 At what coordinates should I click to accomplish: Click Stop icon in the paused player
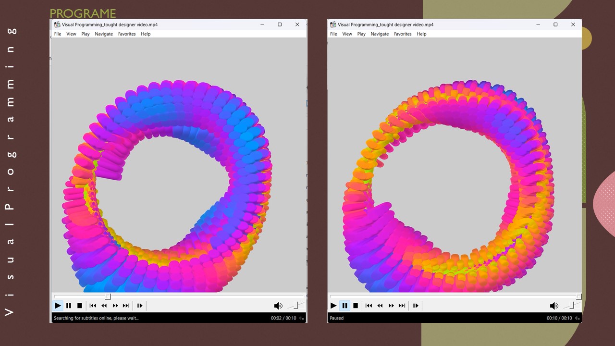[356, 306]
